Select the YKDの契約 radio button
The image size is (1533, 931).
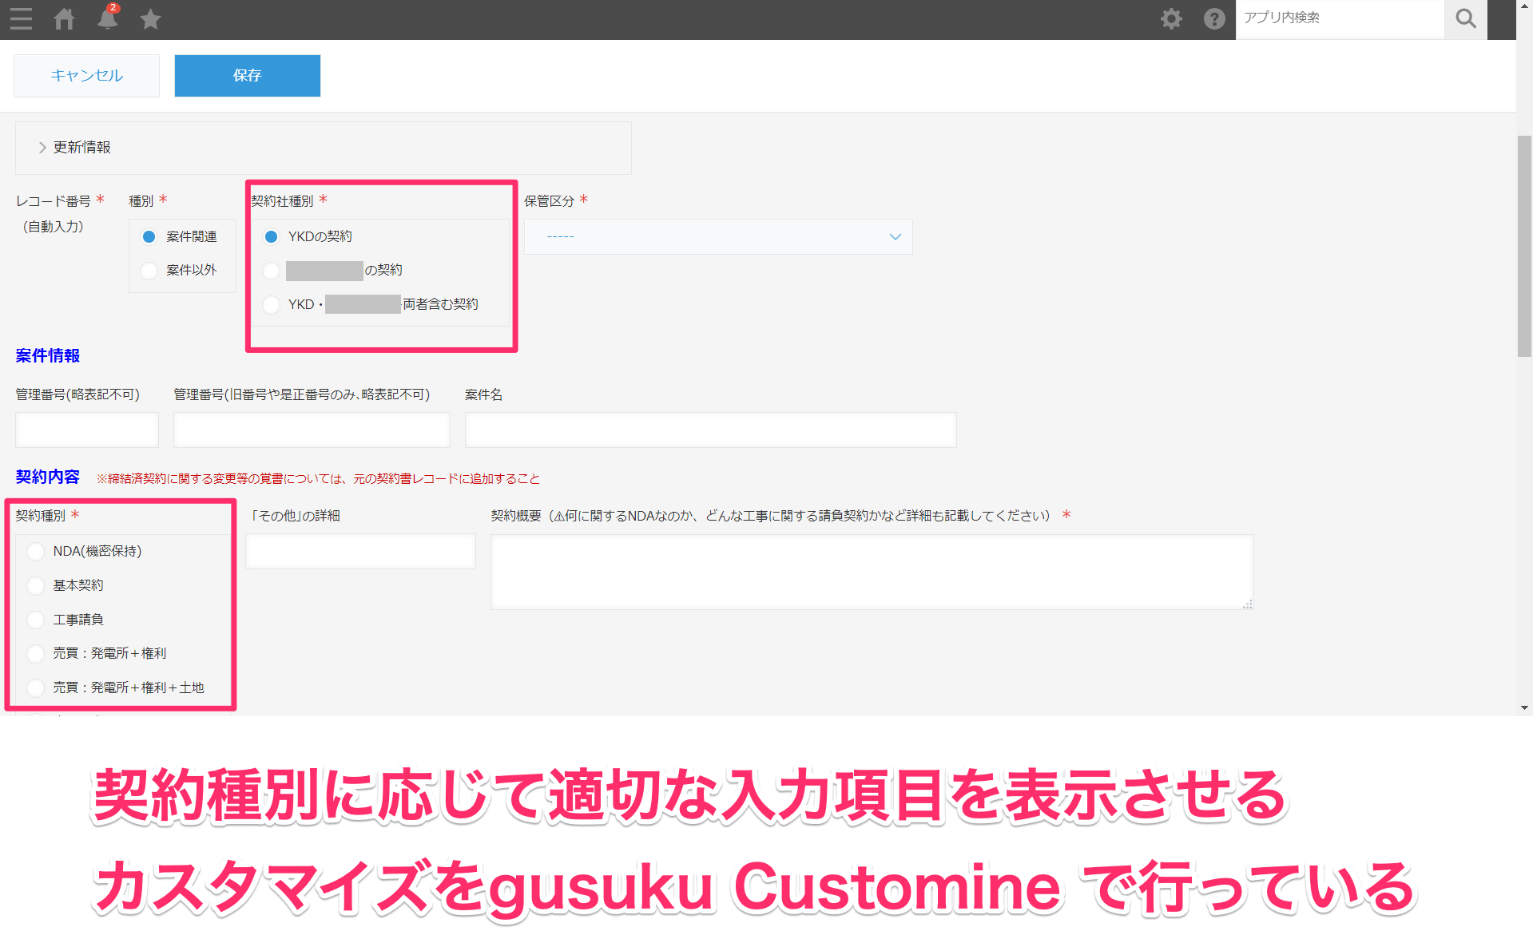click(272, 236)
